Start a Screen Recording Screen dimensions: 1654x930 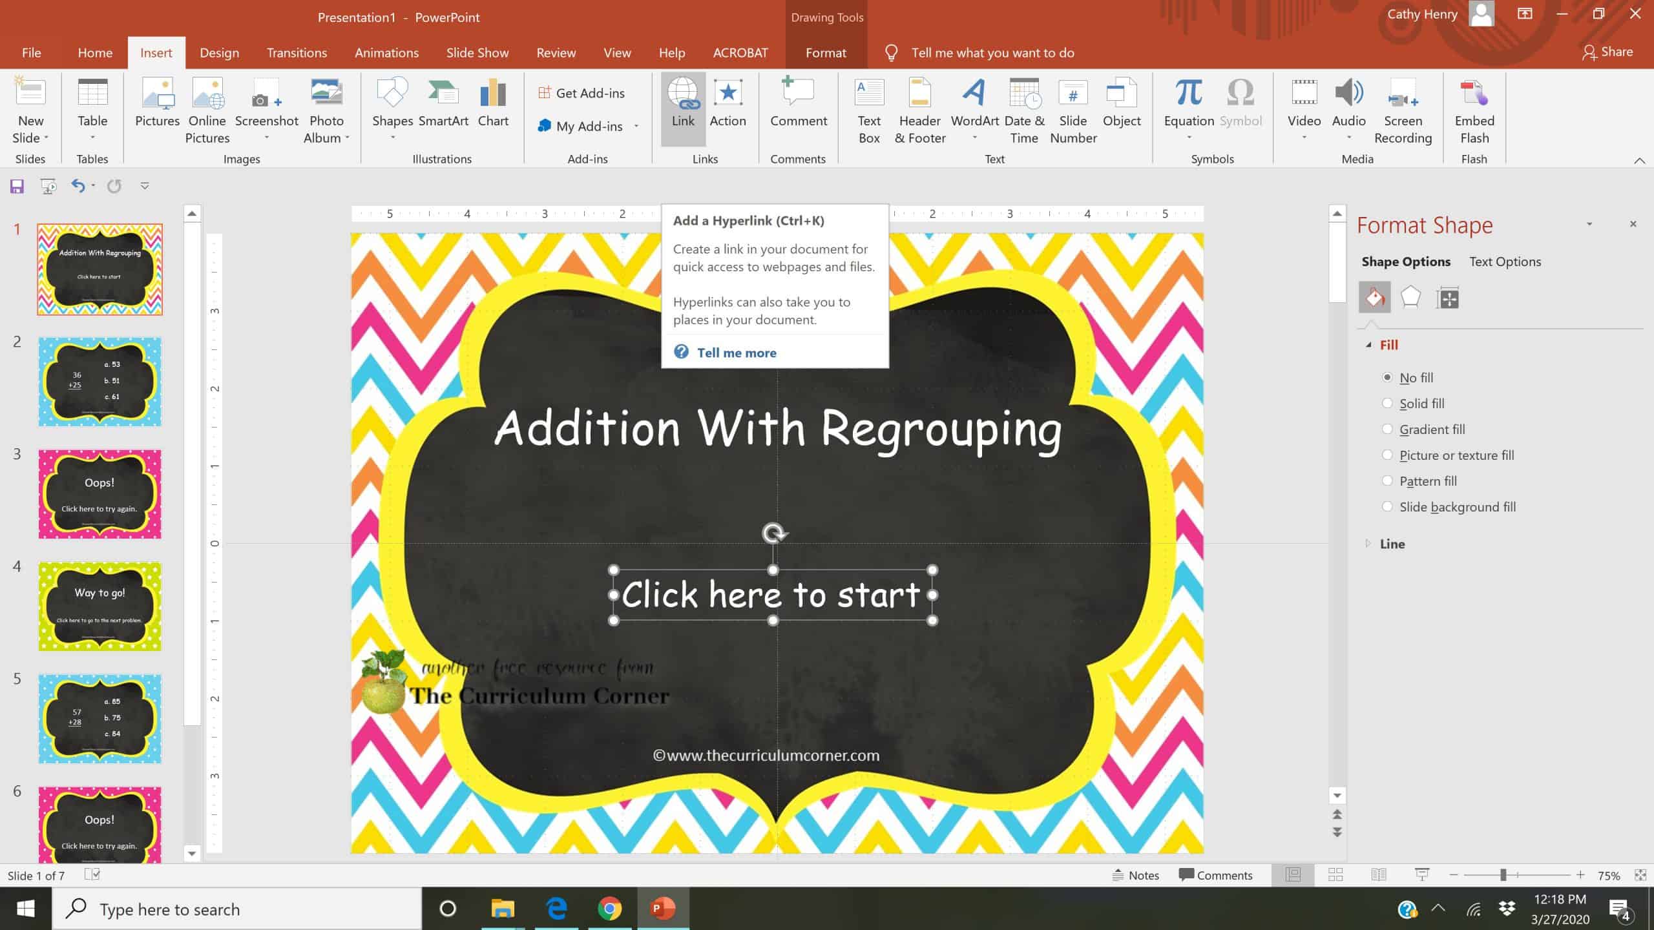[x=1403, y=110]
